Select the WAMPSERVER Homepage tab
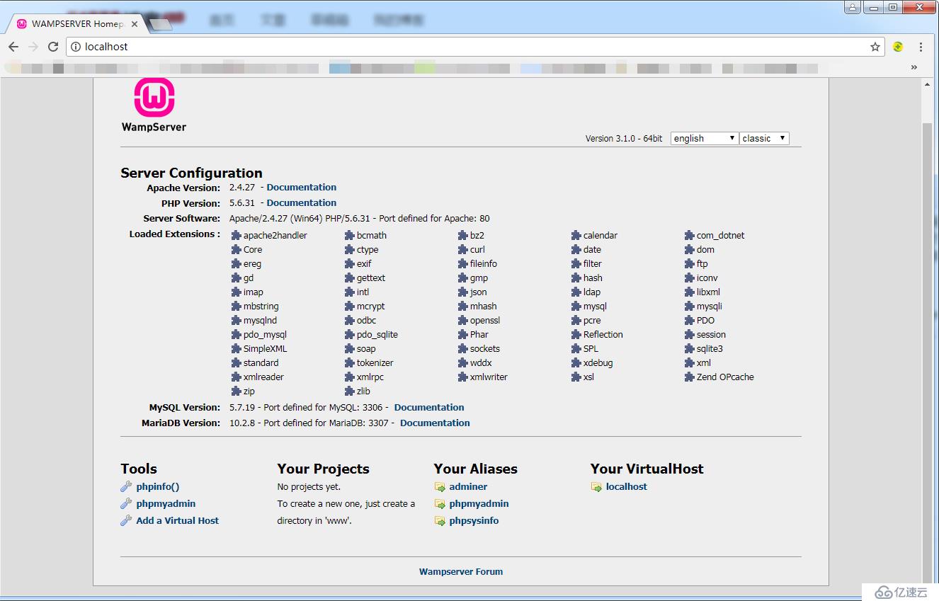 pos(76,23)
